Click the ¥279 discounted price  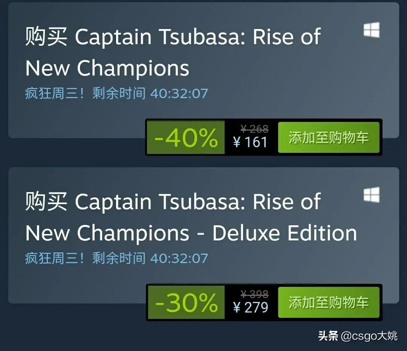point(250,307)
